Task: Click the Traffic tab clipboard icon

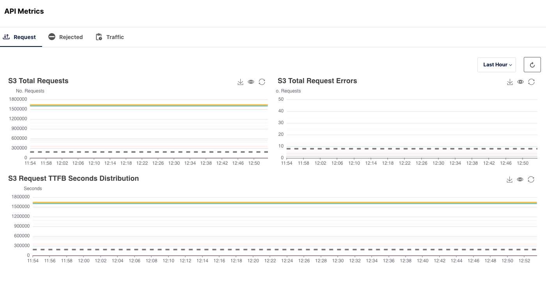Action: (x=99, y=37)
